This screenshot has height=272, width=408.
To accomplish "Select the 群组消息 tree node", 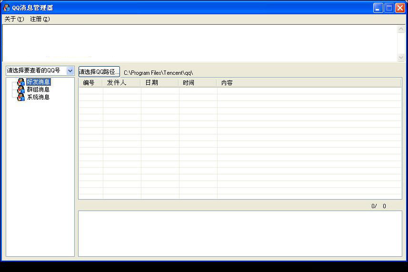I will (38, 90).
